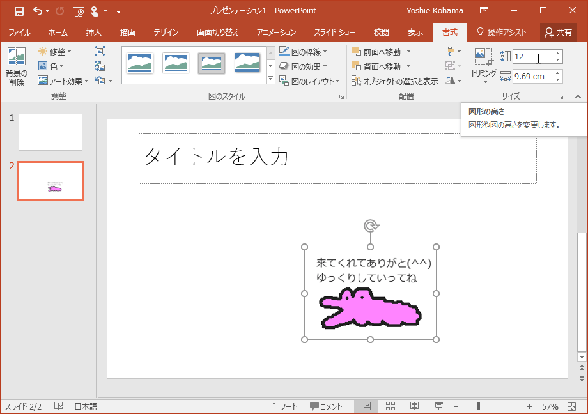The image size is (588, 414).
Task: Switch to Reading view icon
Action: pyautogui.click(x=414, y=406)
